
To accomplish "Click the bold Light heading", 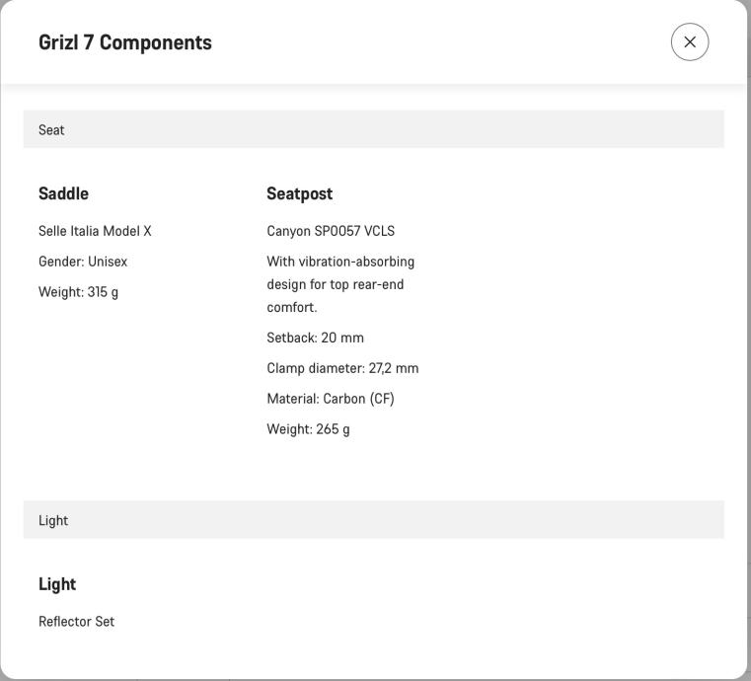I will [x=57, y=584].
